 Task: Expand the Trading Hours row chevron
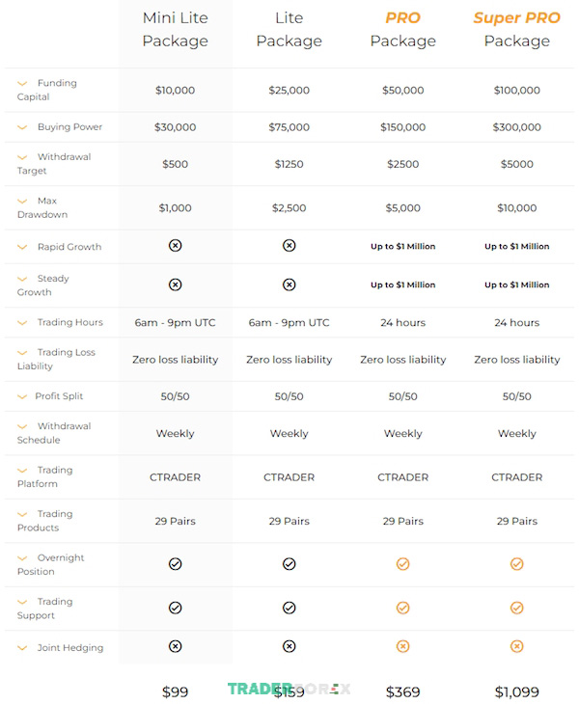tap(22, 323)
